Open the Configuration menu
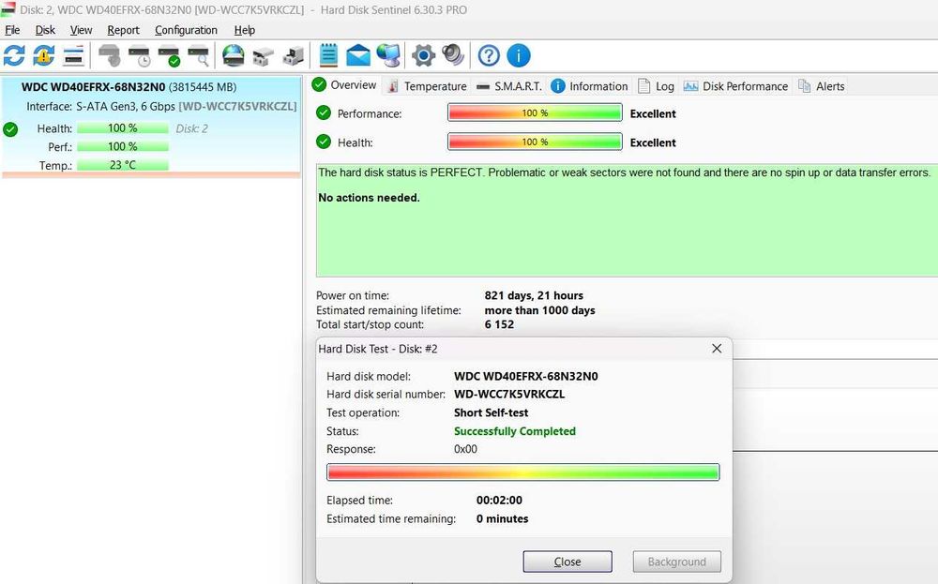This screenshot has width=938, height=584. coord(186,30)
